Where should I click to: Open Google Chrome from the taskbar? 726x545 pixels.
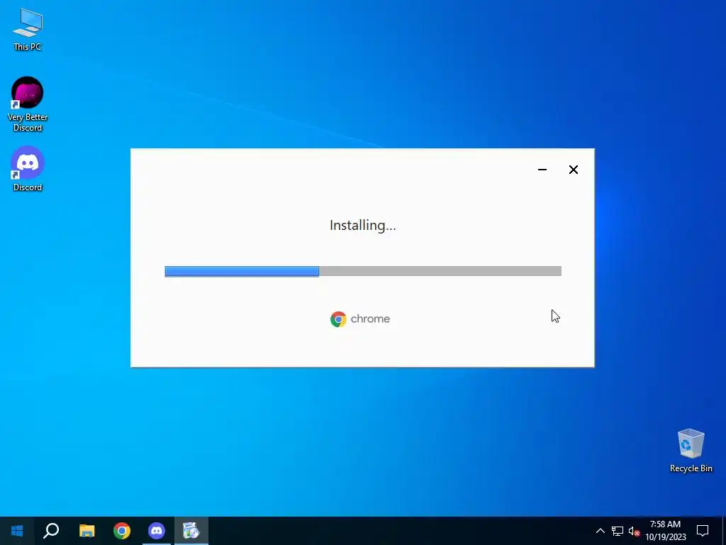click(x=122, y=531)
